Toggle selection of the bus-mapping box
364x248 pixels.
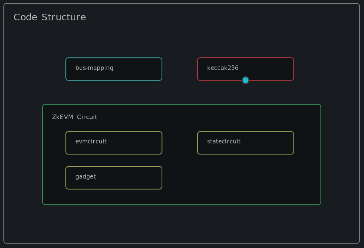(x=114, y=69)
